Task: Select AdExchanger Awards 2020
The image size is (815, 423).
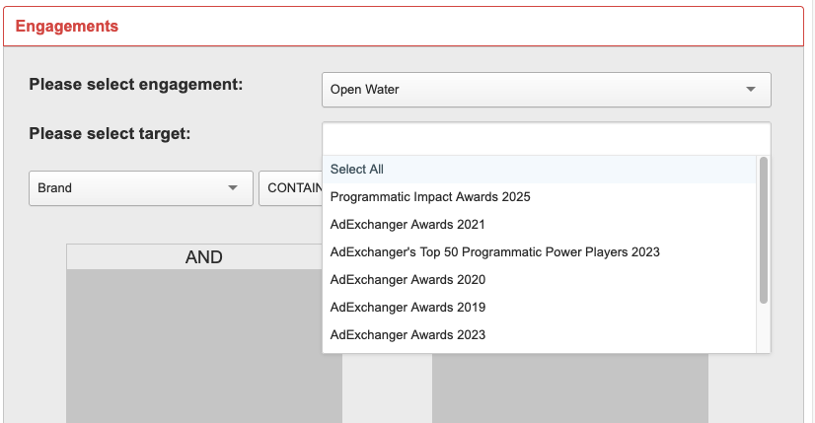Action: [540, 280]
